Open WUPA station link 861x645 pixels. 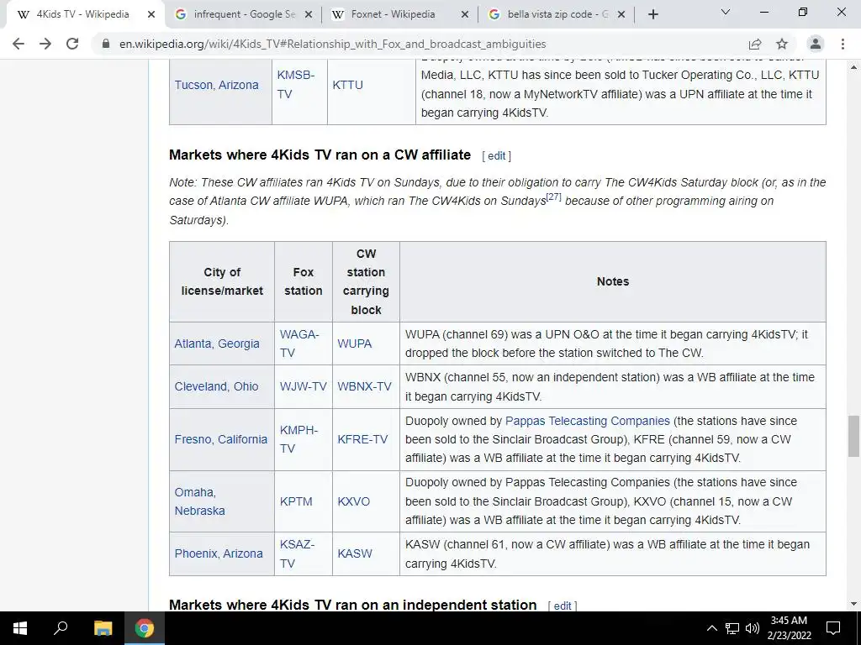[x=354, y=343]
